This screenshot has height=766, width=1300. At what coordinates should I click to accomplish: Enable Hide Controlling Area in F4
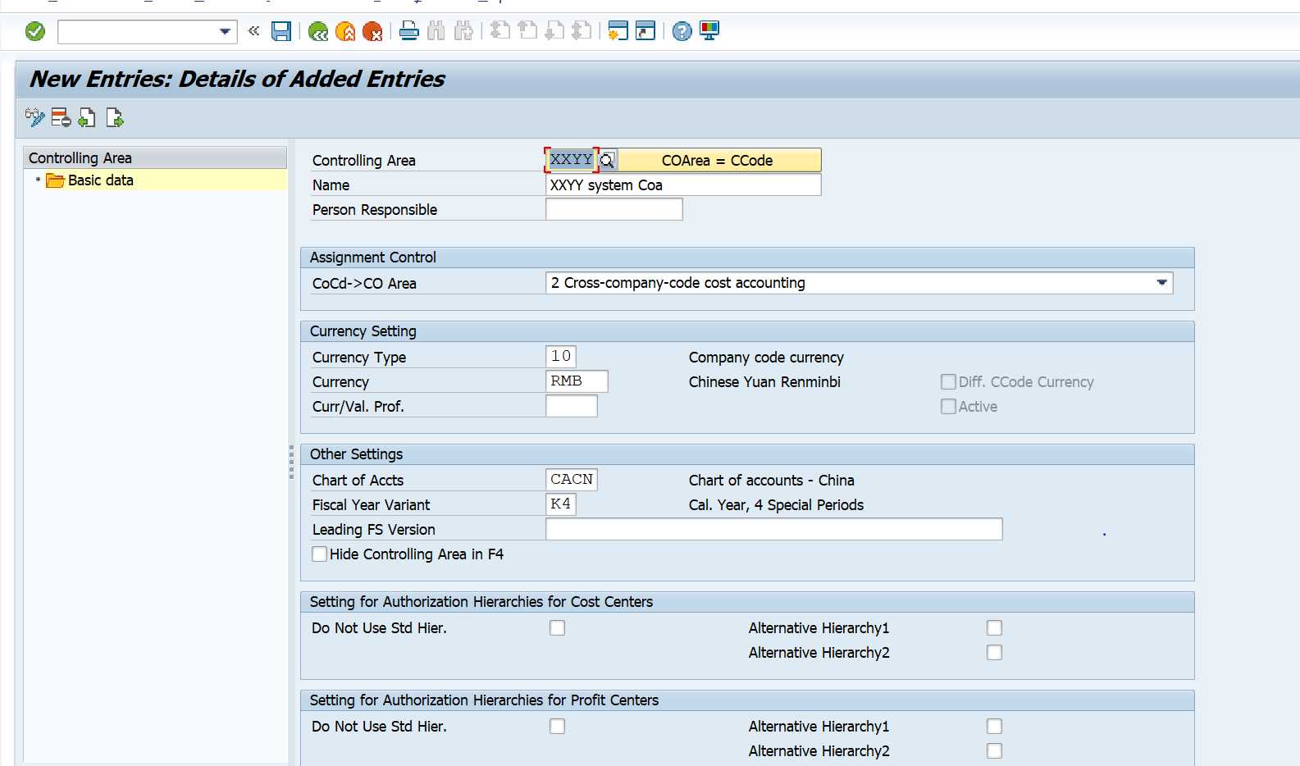[x=320, y=554]
